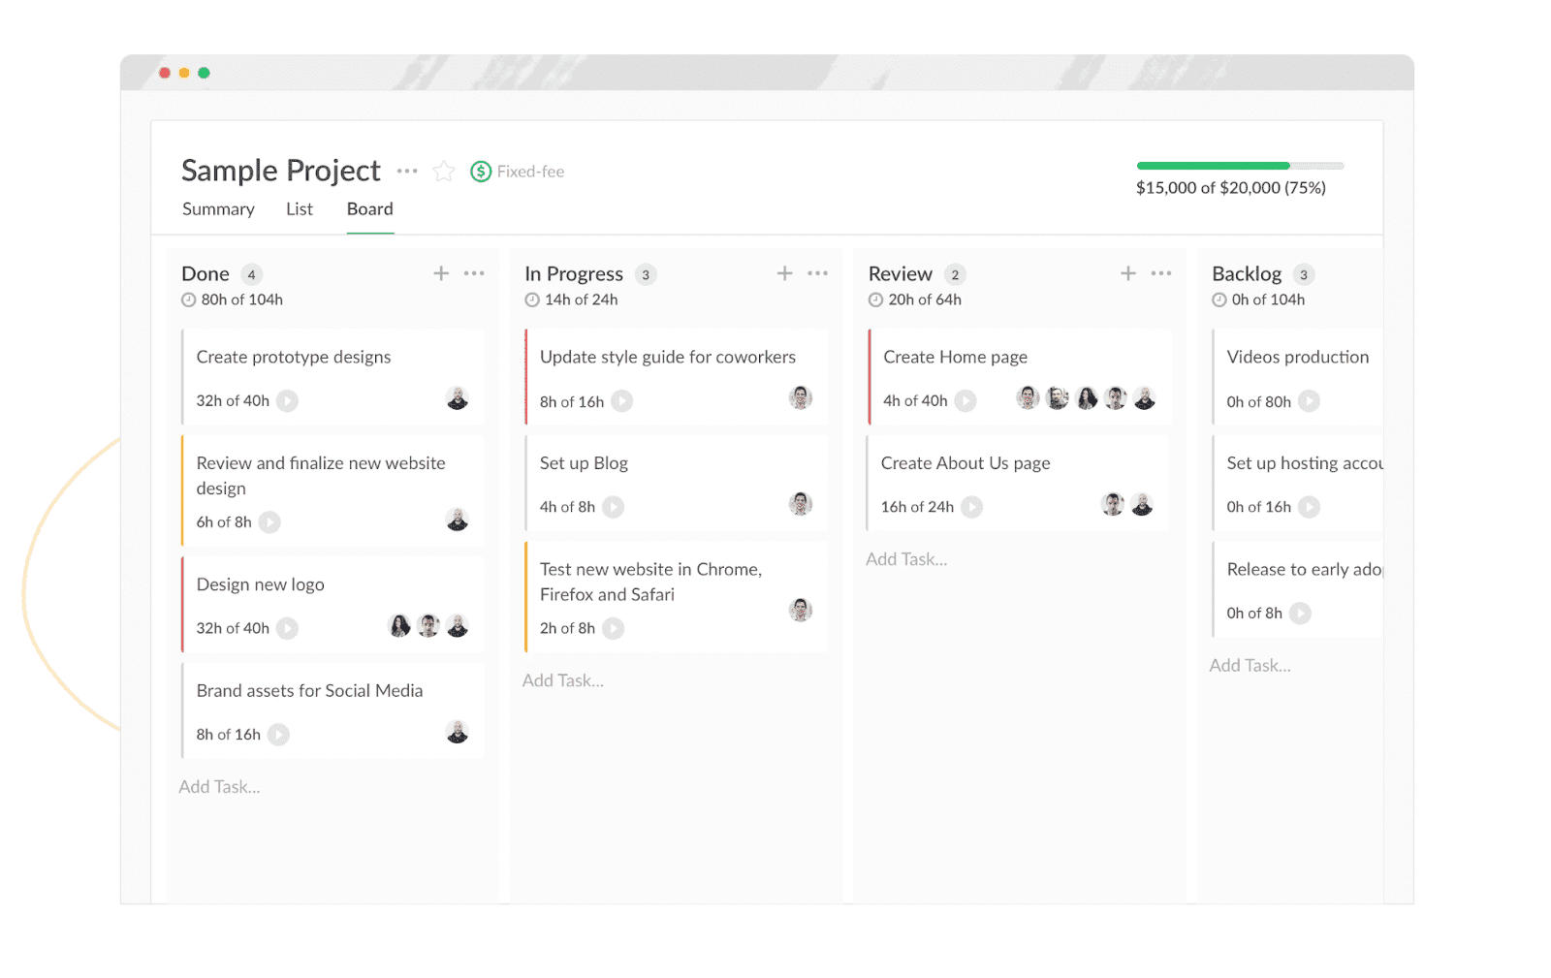Start timer on Review and finalize task
The image size is (1551, 978).
tap(269, 522)
